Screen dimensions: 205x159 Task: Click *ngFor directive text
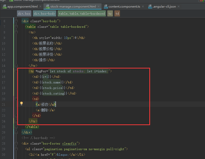[x=41, y=71]
